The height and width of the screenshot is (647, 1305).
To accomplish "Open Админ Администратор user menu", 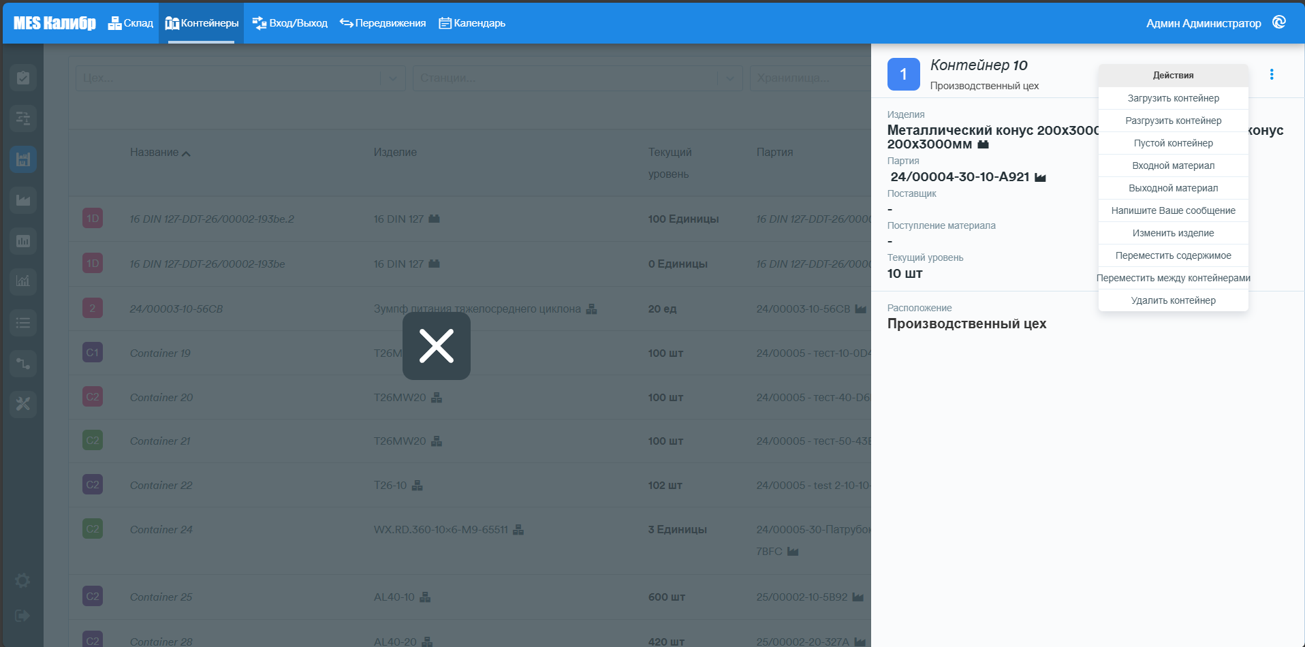I will point(1204,23).
